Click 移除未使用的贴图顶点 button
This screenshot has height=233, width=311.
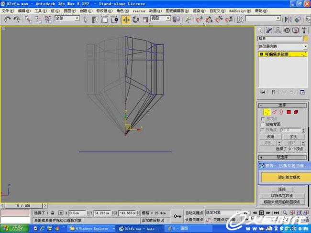(282, 202)
